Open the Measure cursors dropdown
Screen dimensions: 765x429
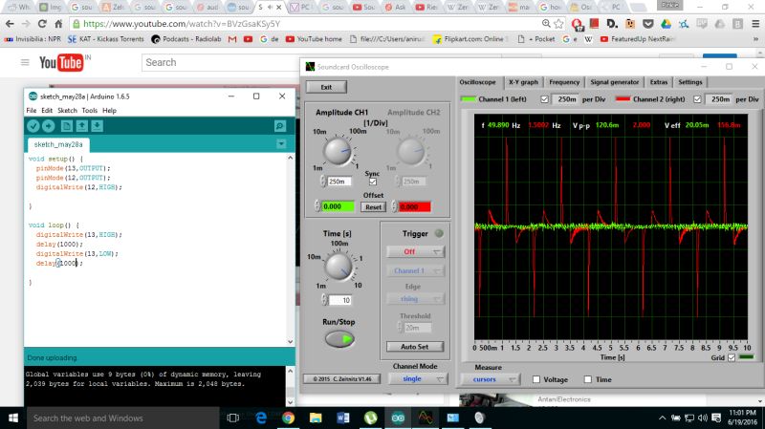point(490,379)
